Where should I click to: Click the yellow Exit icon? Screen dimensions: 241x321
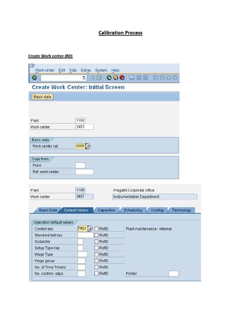115,78
